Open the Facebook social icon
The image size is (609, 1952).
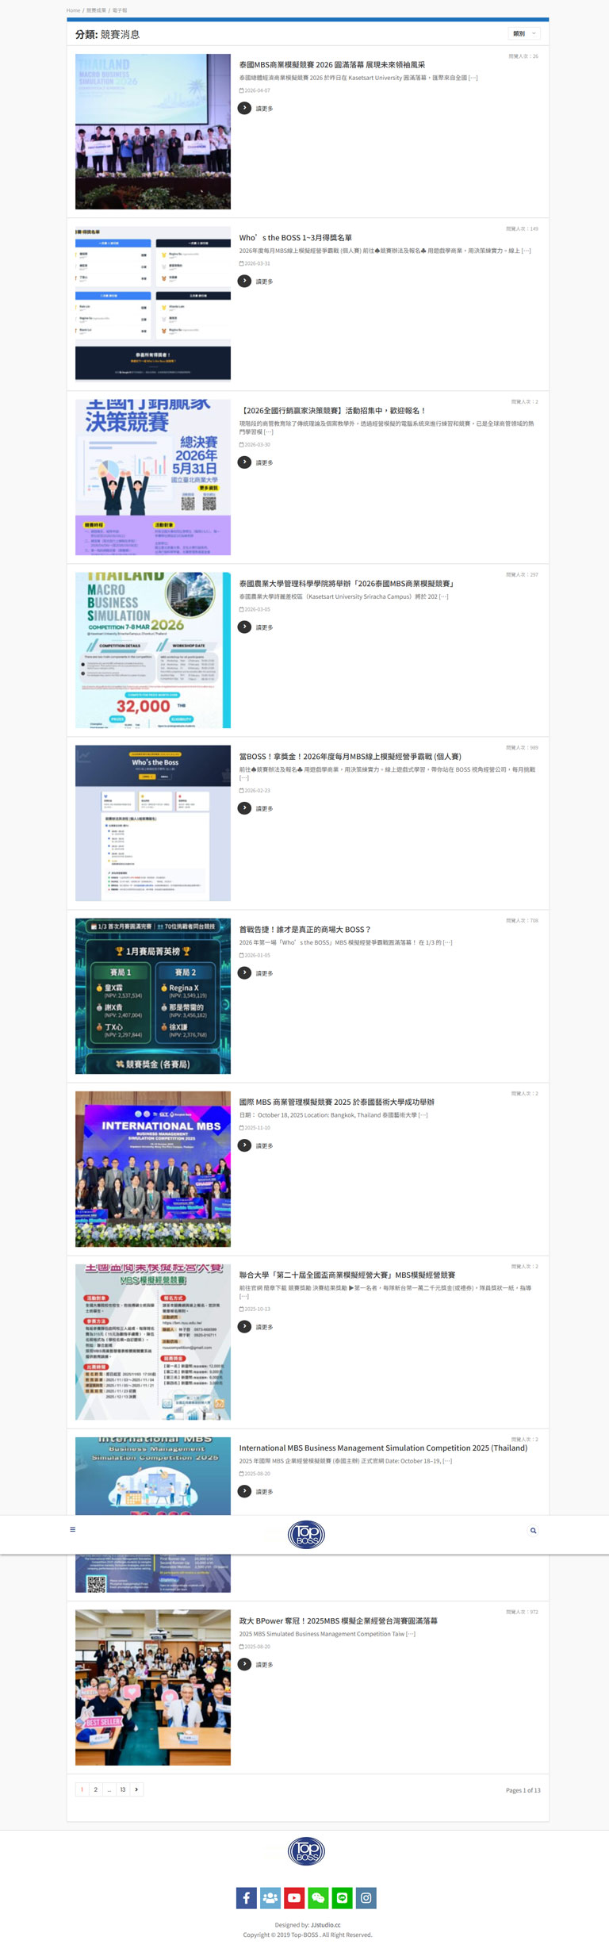pos(246,1897)
